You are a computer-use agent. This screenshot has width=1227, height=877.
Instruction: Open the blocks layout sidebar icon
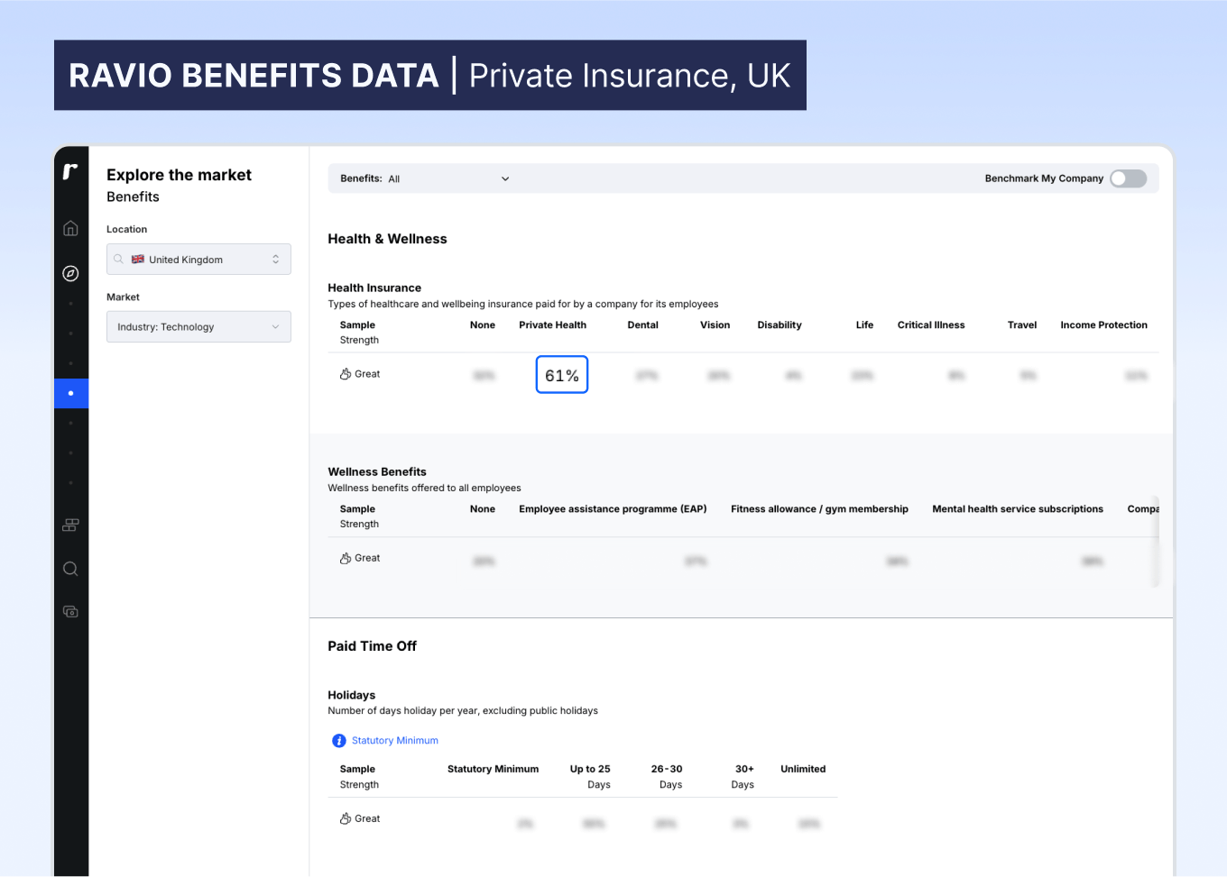click(70, 525)
